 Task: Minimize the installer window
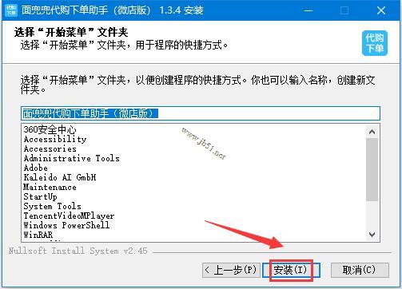[308, 10]
